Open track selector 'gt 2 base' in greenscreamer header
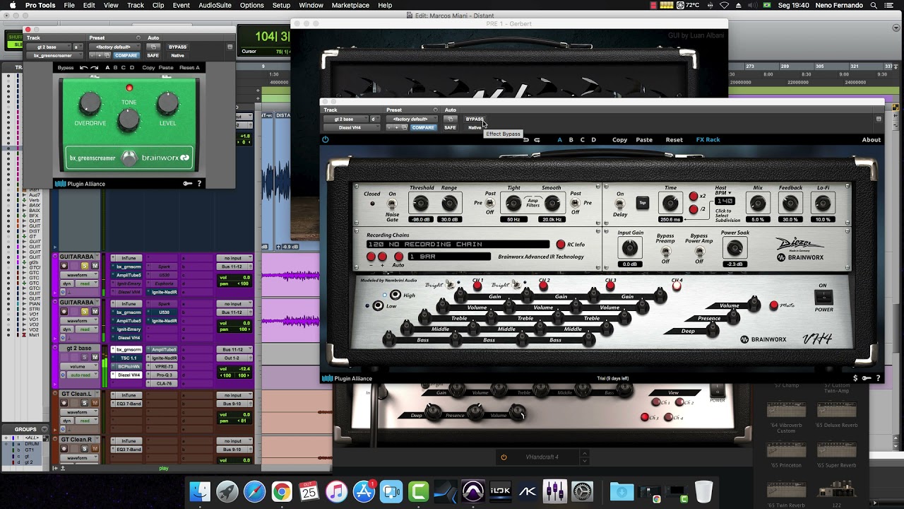Screen dimensions: 904x509 pyautogui.click(x=49, y=47)
